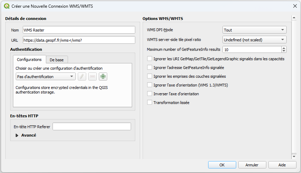Click the Authentification section label
This screenshot has width=301, height=173.
point(26,49)
